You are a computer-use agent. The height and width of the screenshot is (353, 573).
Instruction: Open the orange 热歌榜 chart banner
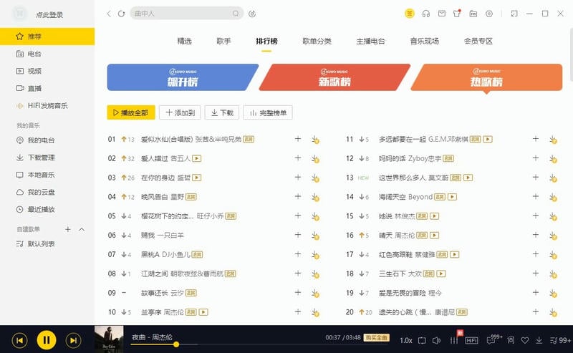[x=486, y=77]
